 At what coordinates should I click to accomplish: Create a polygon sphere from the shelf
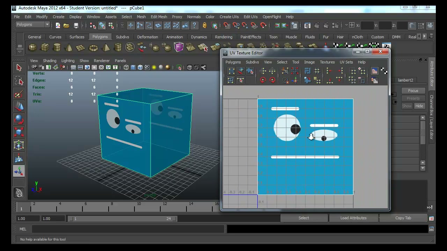[x=32, y=47]
